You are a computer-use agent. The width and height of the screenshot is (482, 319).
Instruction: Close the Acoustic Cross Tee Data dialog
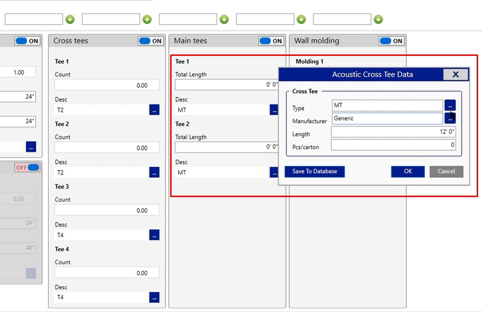point(455,74)
